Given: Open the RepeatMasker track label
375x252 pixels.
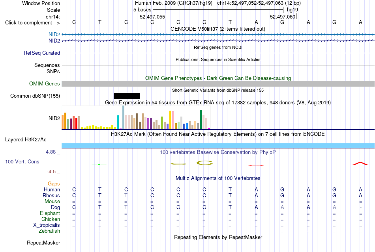Looking at the screenshot, I should pyautogui.click(x=43, y=243).
